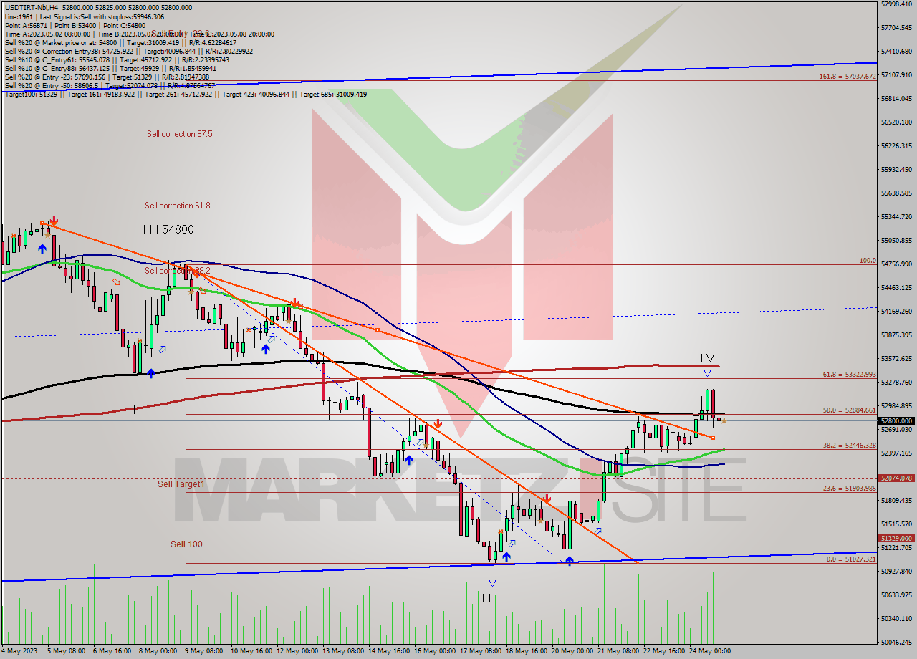Click the red price tag 52074.078
Image resolution: width=917 pixels, height=659 pixels.
(896, 478)
